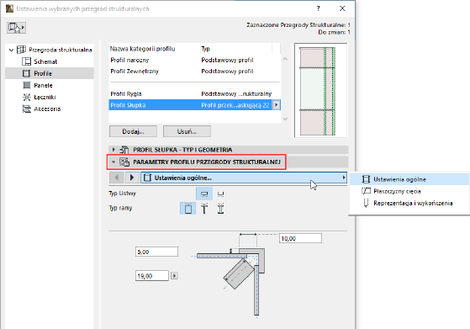Click the Łączniki junction icon

27,97
